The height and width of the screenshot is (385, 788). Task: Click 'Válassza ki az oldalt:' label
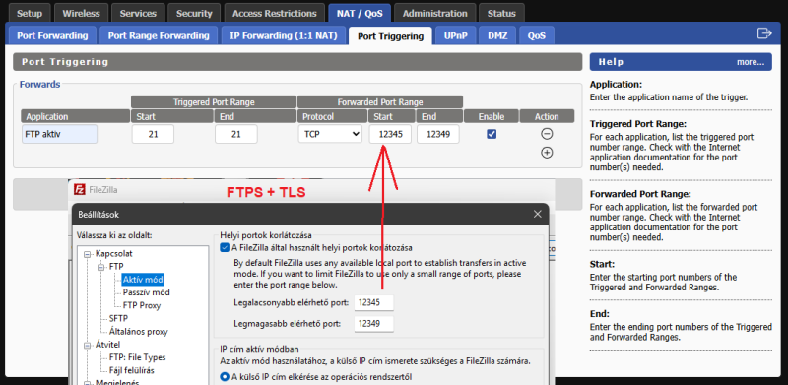point(114,235)
